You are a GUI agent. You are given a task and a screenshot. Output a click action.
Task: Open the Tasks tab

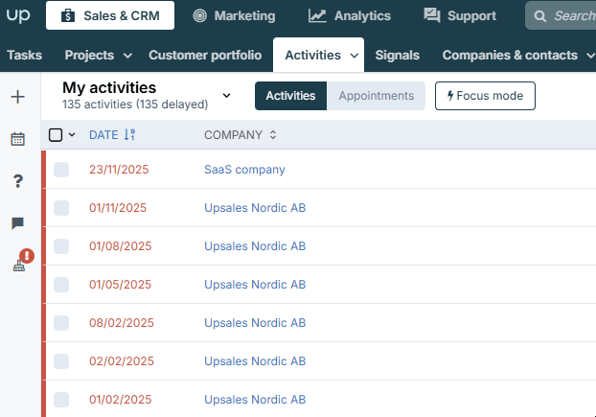tap(24, 55)
